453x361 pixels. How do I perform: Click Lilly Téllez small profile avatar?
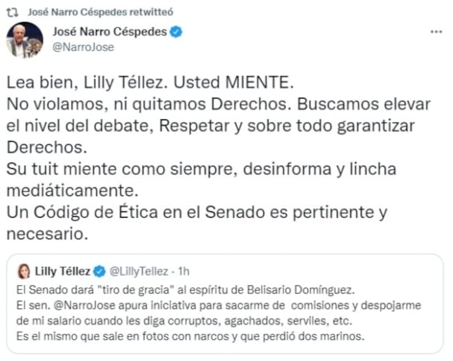[x=24, y=271]
